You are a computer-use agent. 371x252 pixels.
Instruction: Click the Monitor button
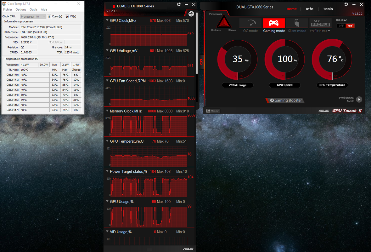coord(213,111)
